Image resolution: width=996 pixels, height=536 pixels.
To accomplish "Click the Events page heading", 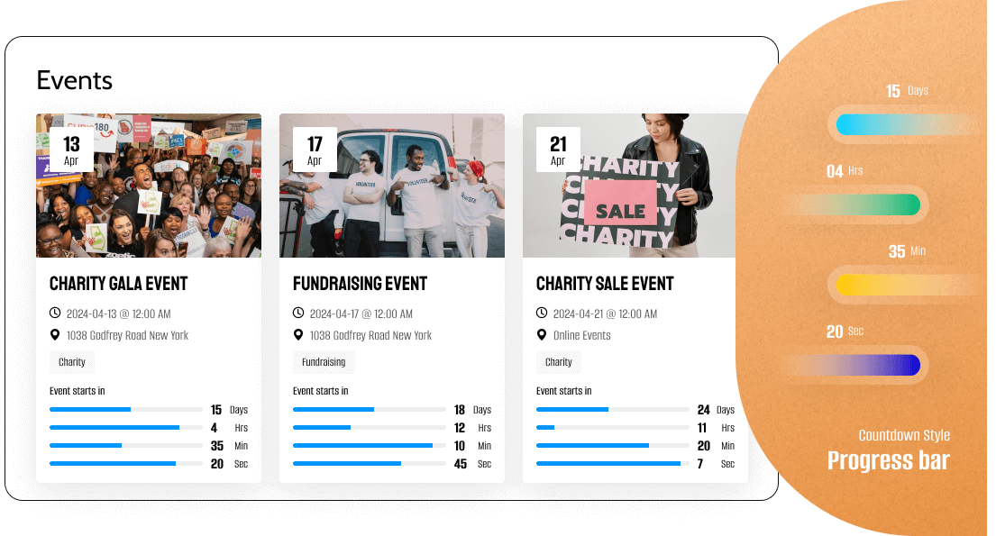I will [x=74, y=80].
